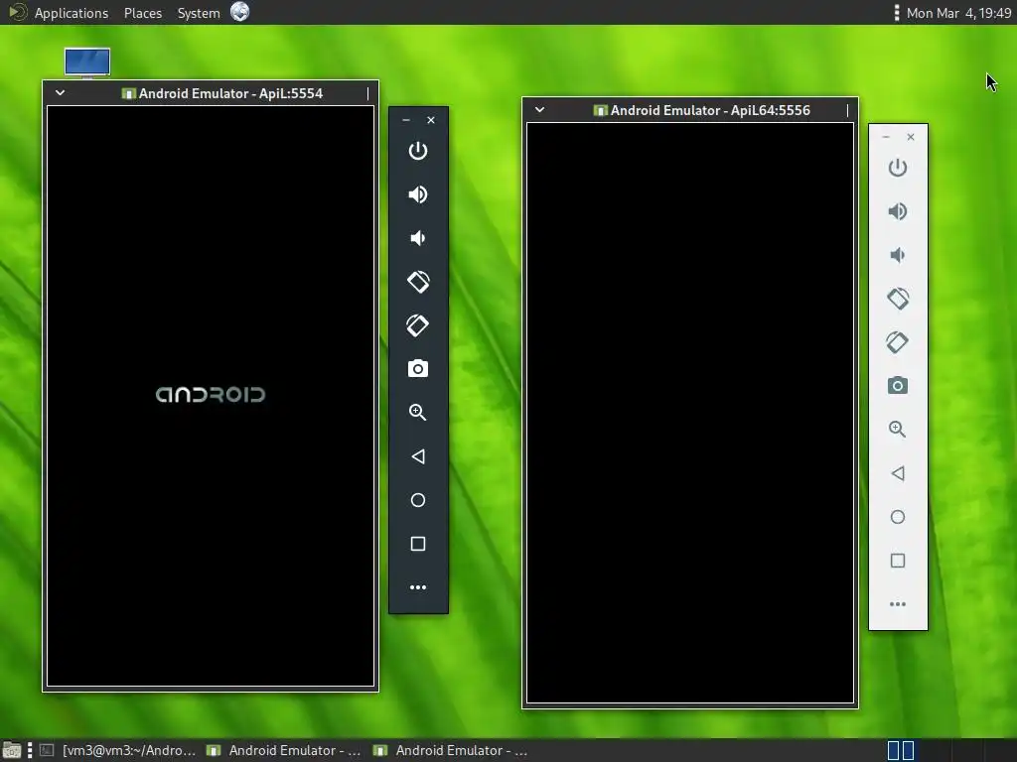The width and height of the screenshot is (1017, 762).
Task: Rotate left on the light emulator toolbar
Action: point(898,299)
